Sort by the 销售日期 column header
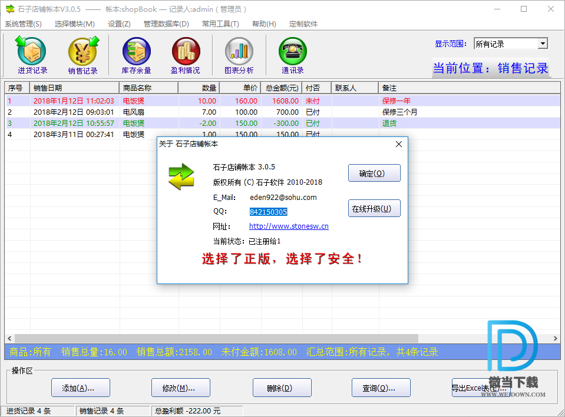 pos(74,88)
